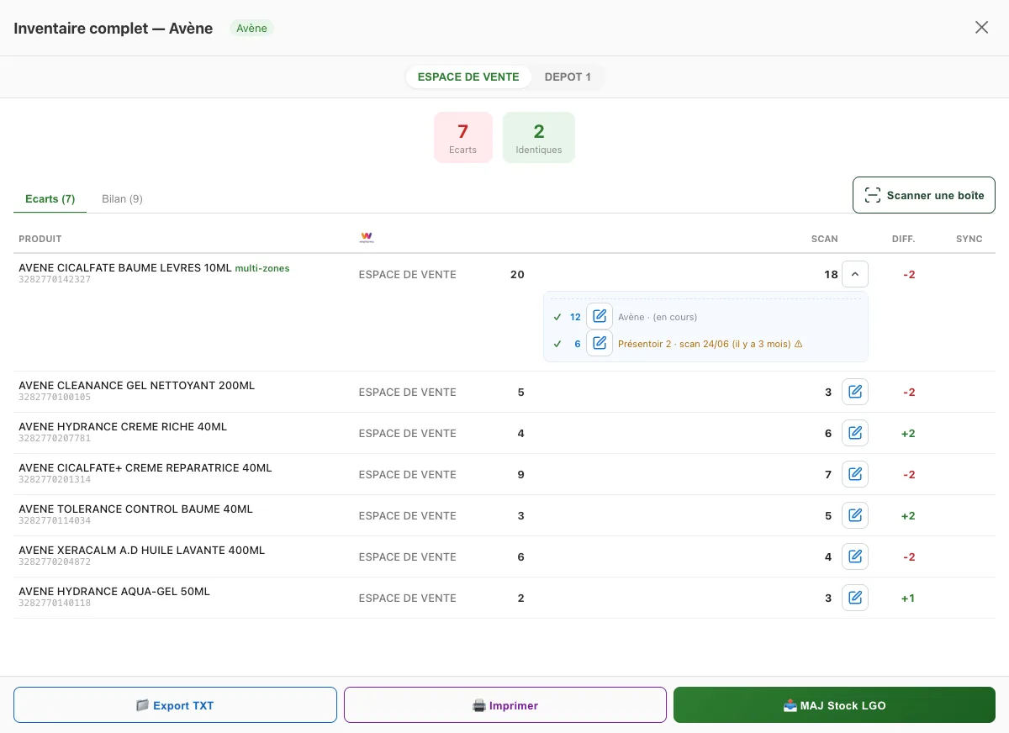The width and height of the screenshot is (1009, 733).
Task: Click barcode 3282770207781
Action: click(x=55, y=439)
